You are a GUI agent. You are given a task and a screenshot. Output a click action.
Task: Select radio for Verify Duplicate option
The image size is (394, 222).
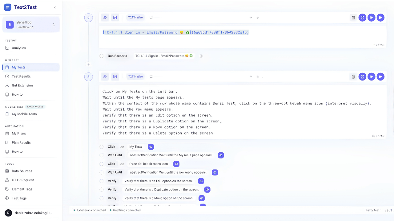[x=101, y=190]
